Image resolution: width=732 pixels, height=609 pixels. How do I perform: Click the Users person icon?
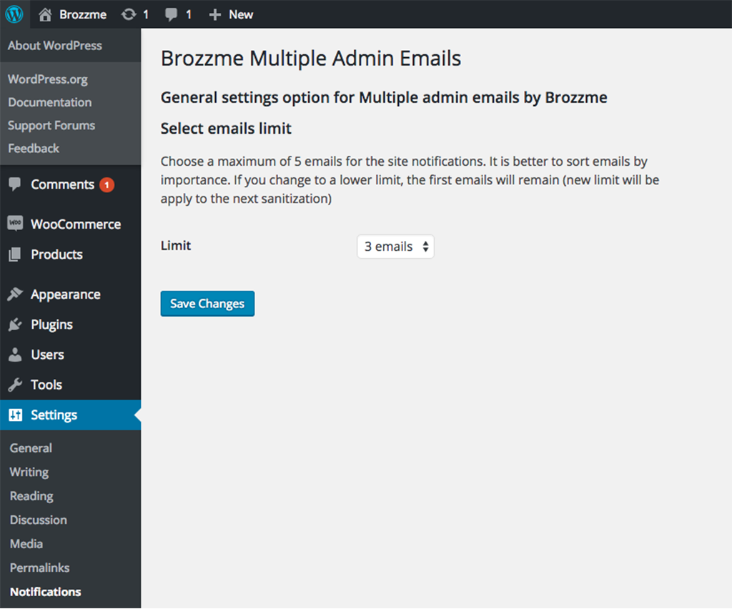click(15, 355)
